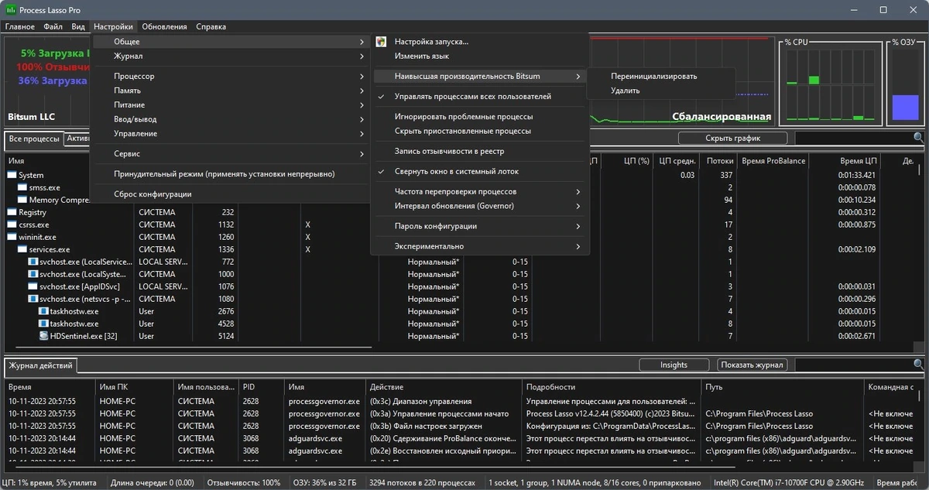Click the action log search input field
Image resolution: width=929 pixels, height=490 pixels.
[853, 365]
